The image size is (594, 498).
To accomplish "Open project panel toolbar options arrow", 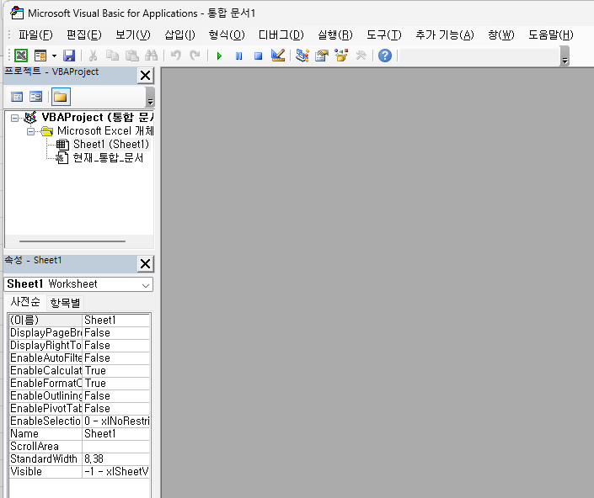I will coord(150,98).
